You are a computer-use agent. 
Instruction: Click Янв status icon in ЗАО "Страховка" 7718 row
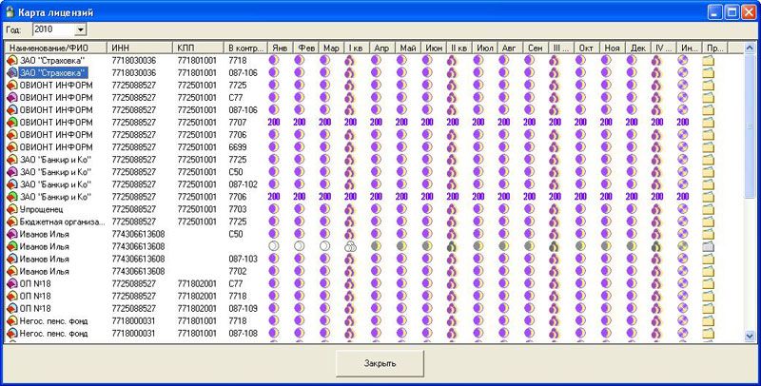coord(274,61)
